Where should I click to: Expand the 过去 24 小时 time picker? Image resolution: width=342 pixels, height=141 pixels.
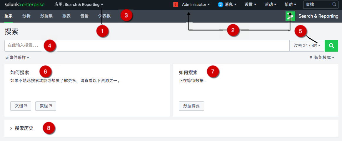pyautogui.click(x=307, y=46)
